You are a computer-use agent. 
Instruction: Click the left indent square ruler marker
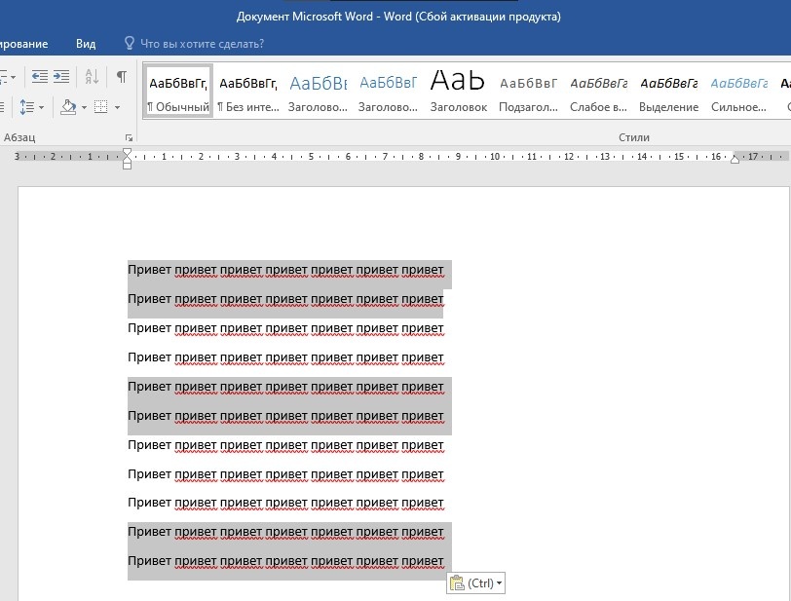coord(127,166)
